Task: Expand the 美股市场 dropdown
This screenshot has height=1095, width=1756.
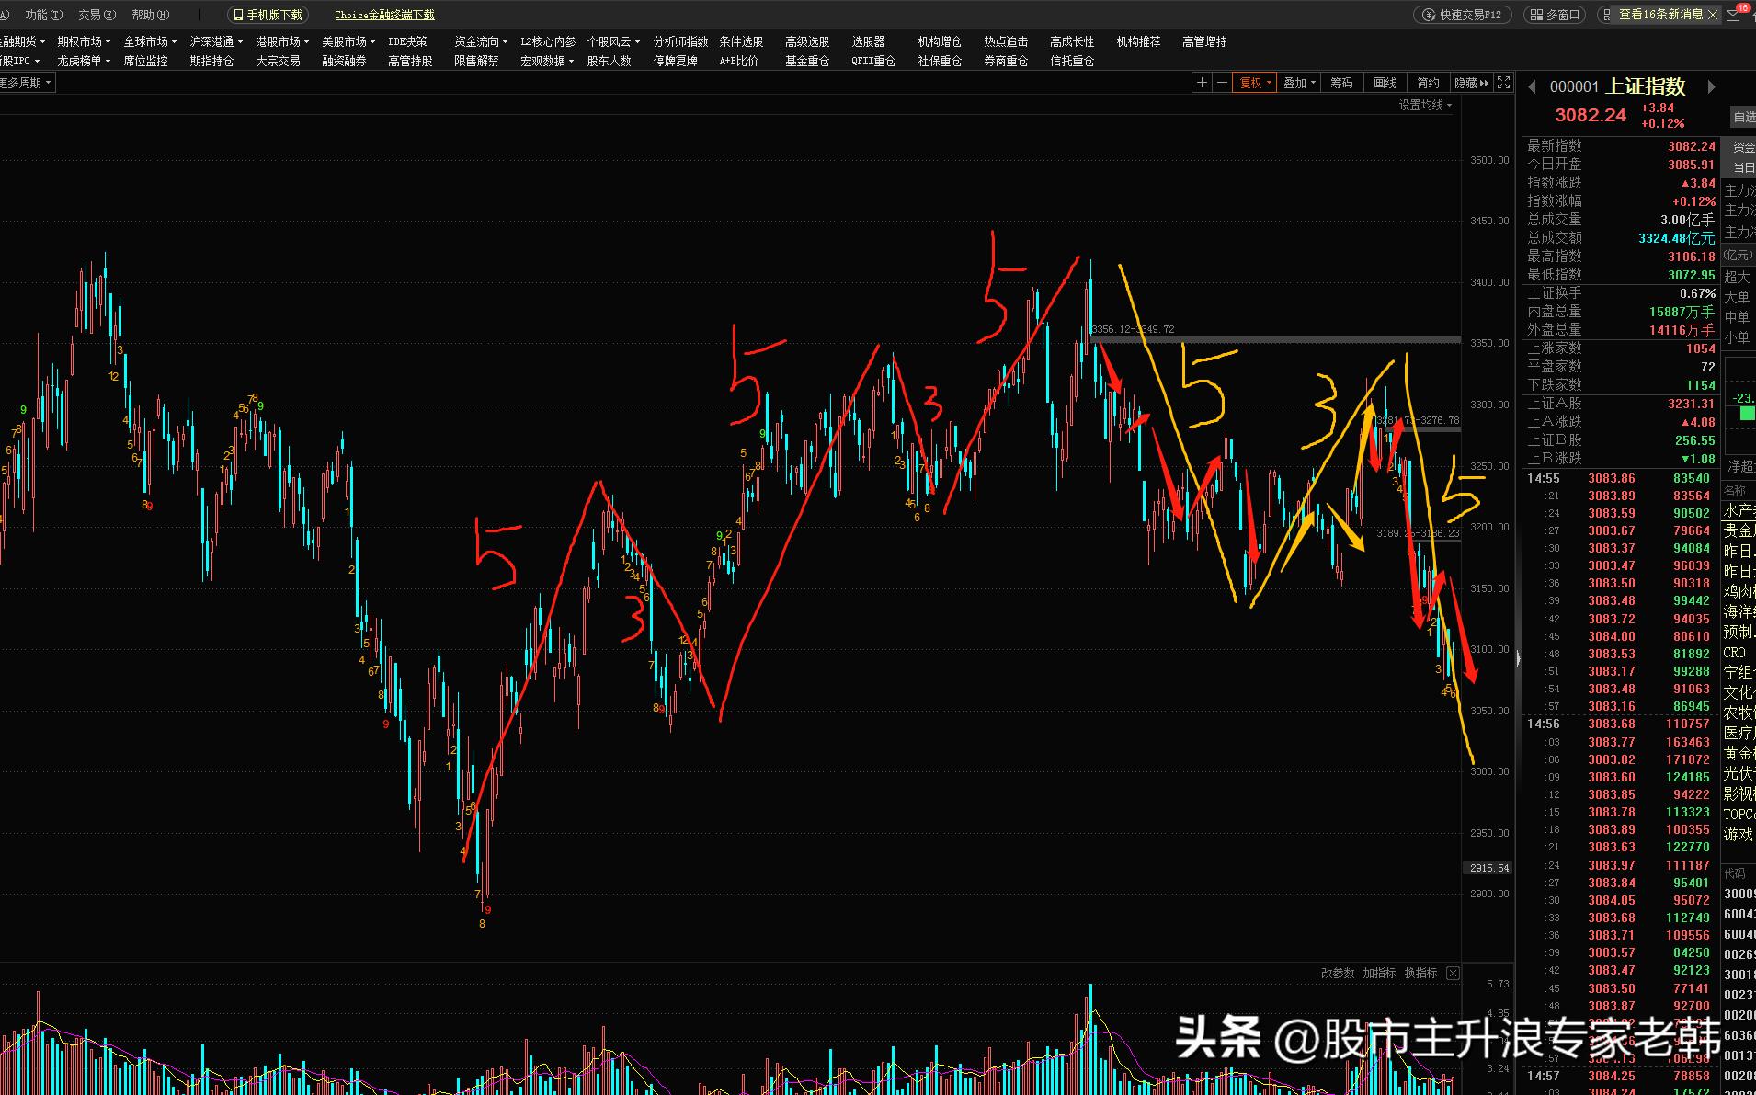Action: (348, 41)
